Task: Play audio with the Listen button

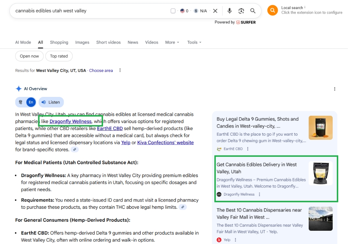Action: click(51, 102)
